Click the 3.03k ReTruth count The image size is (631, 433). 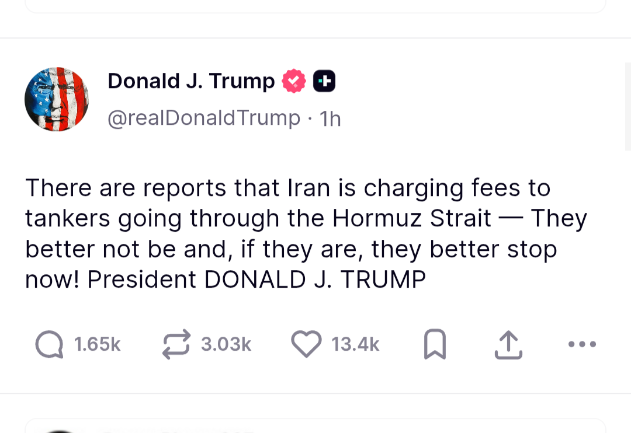(226, 345)
